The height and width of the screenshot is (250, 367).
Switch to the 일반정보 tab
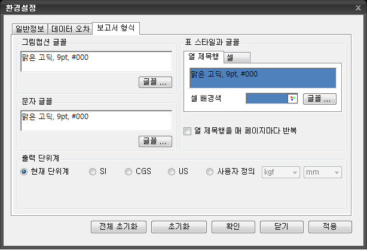point(29,29)
